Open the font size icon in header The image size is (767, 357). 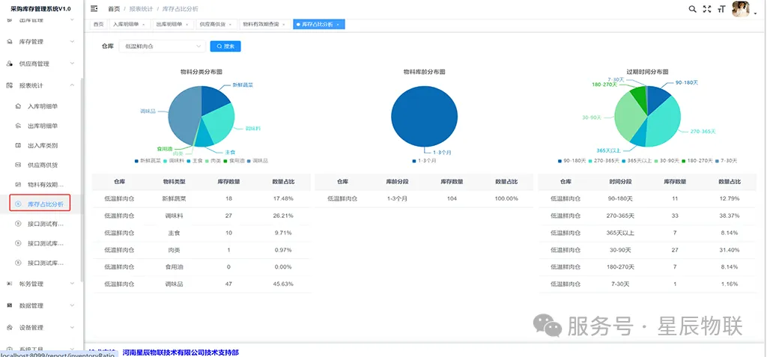pyautogui.click(x=721, y=9)
